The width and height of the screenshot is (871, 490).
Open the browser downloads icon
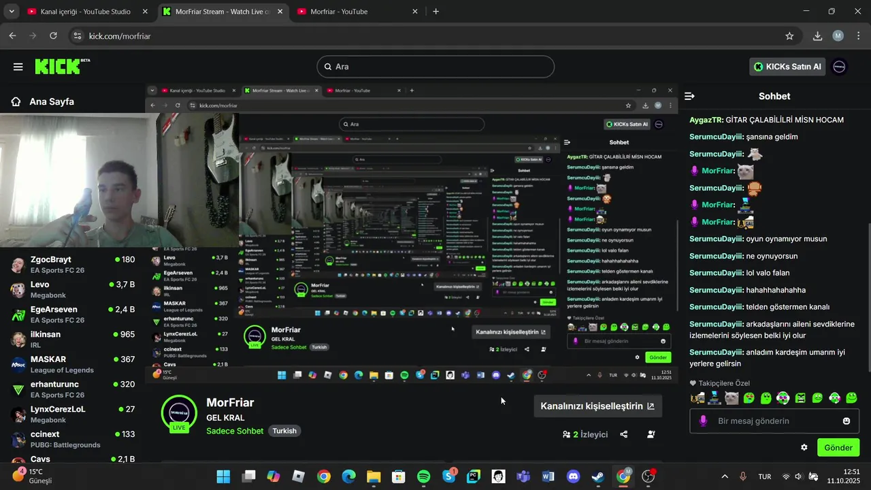coord(818,36)
